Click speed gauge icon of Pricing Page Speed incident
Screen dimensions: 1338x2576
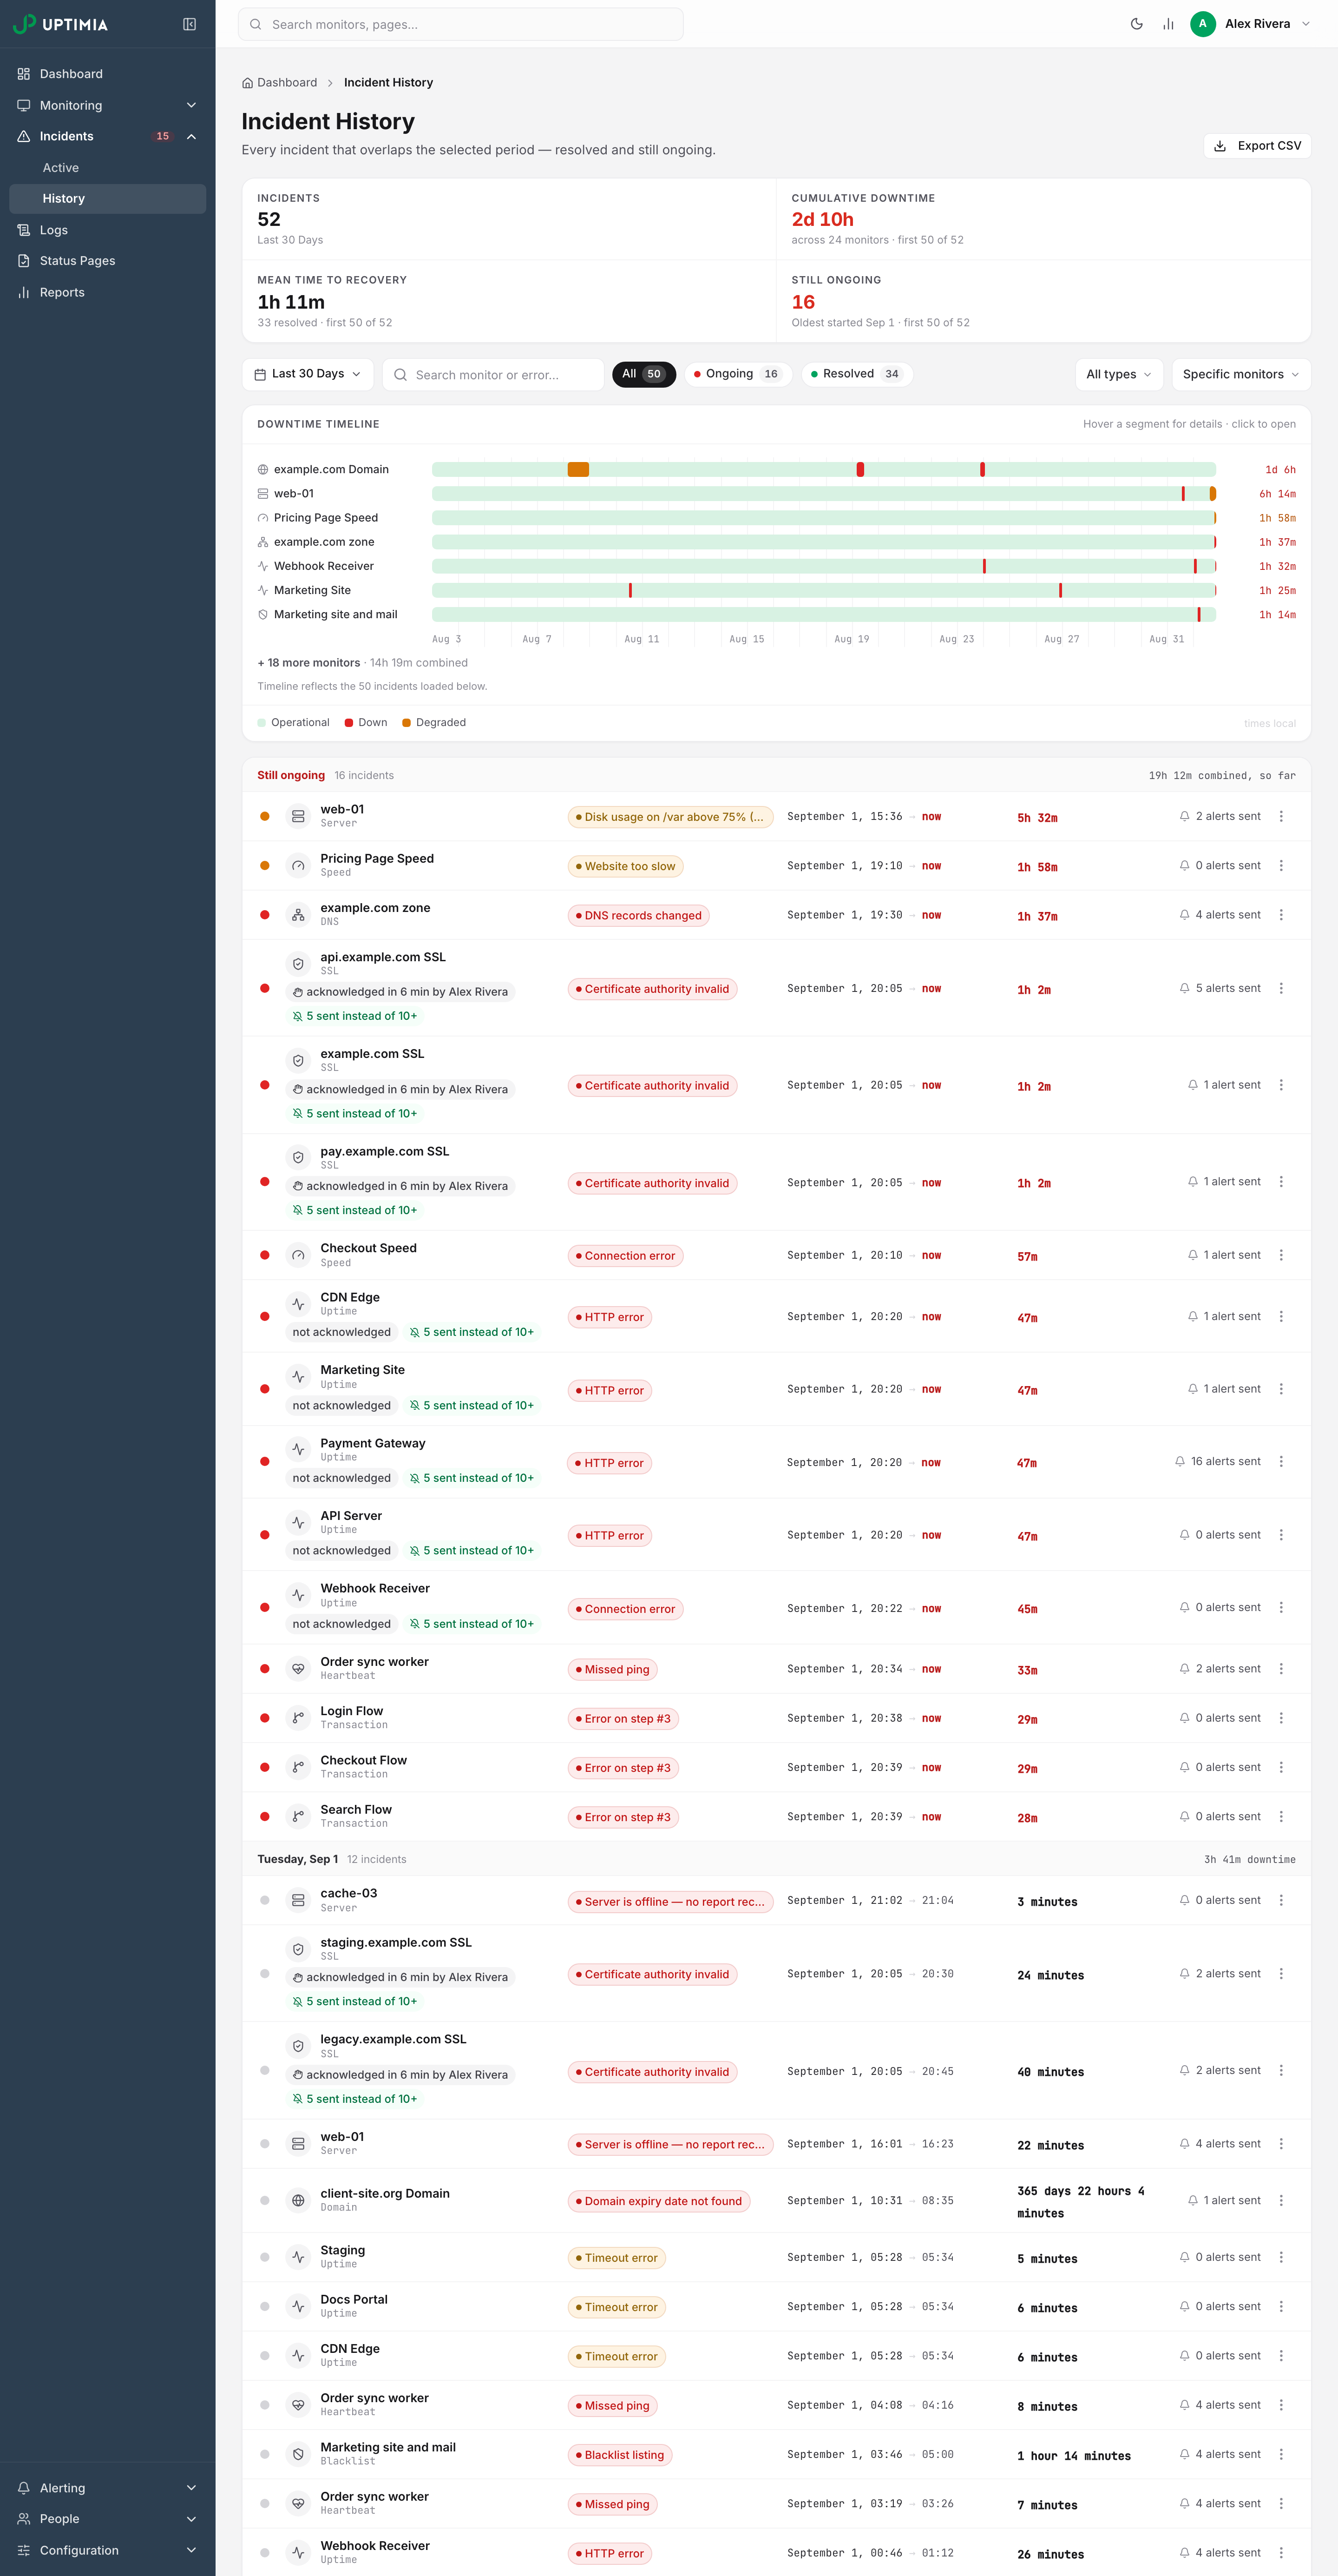point(298,866)
